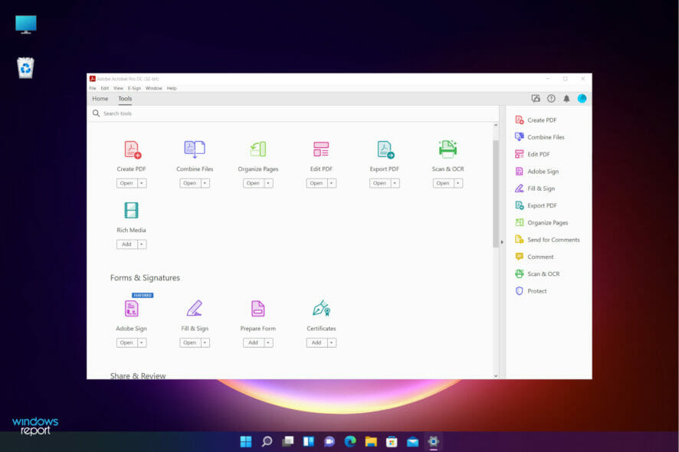
Task: Select the Combine Files tool icon
Action: [195, 149]
